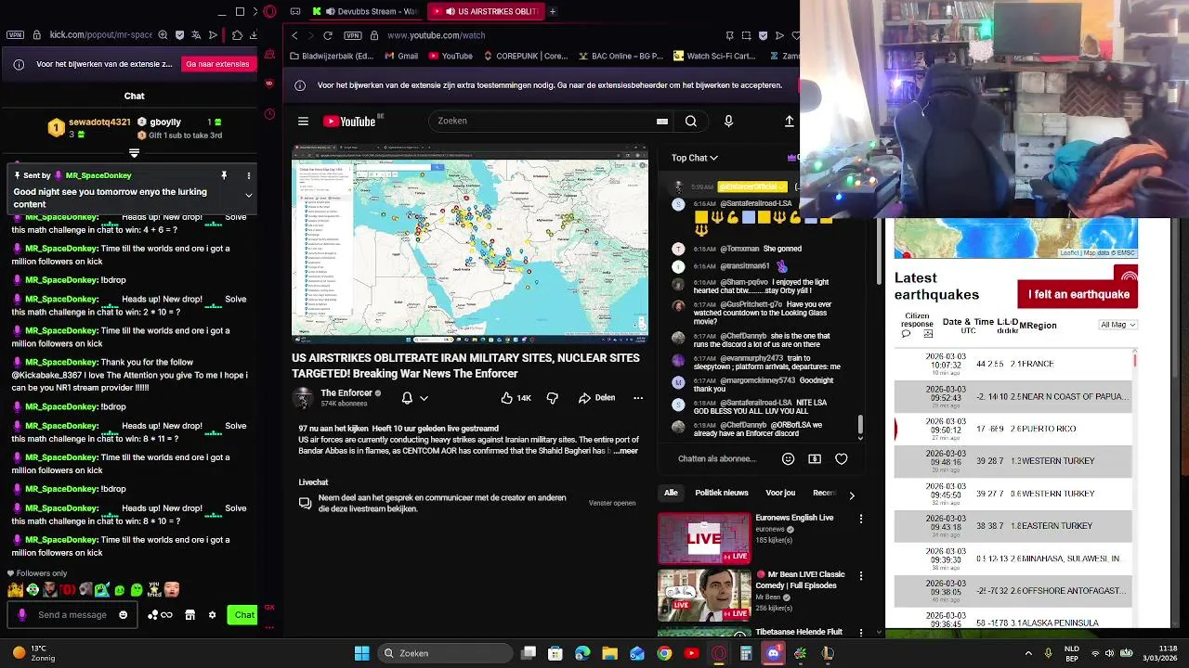The height and width of the screenshot is (668, 1189).
Task: Like the video showing 14K likes
Action: 516,398
